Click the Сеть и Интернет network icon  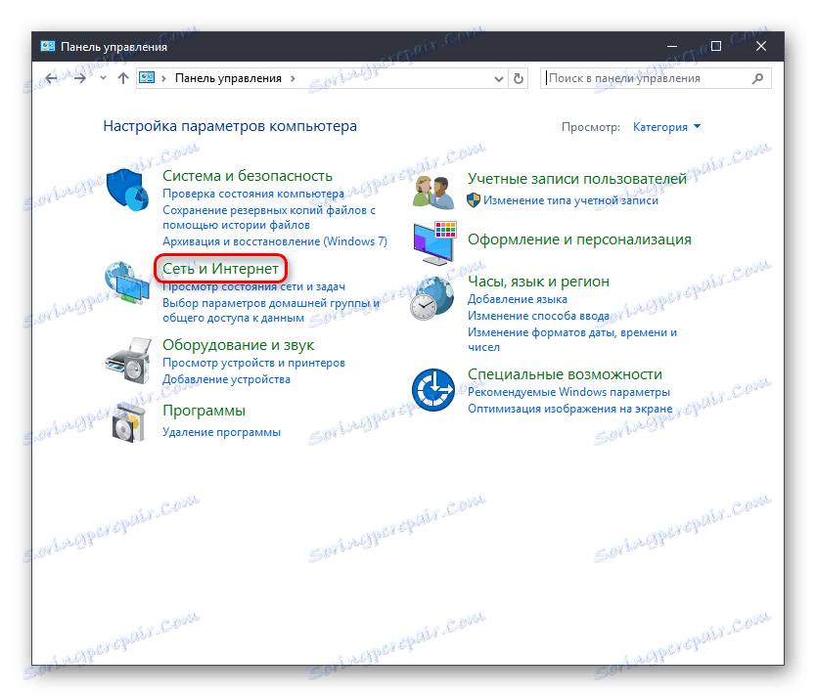click(127, 283)
